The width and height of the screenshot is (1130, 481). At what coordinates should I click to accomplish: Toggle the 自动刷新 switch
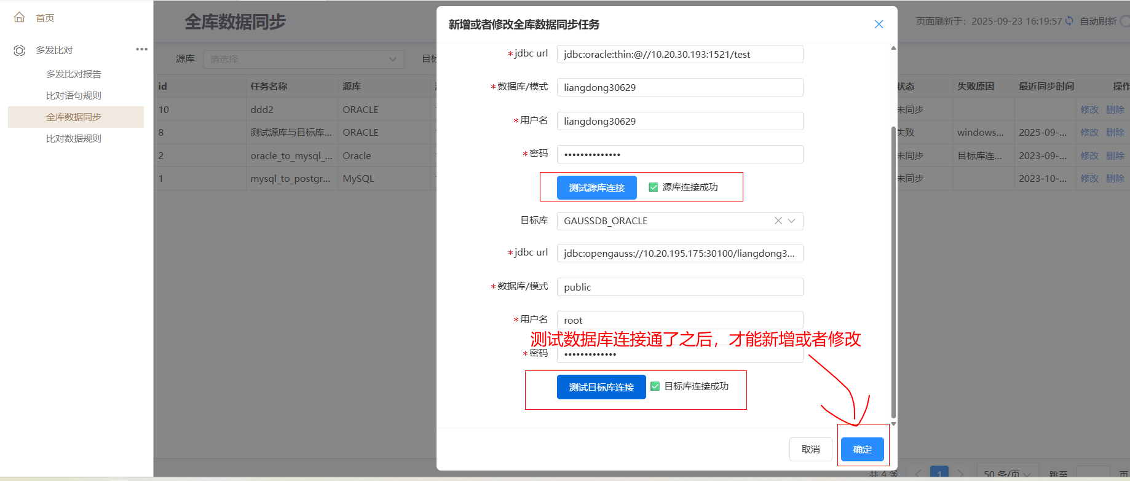[1125, 21]
